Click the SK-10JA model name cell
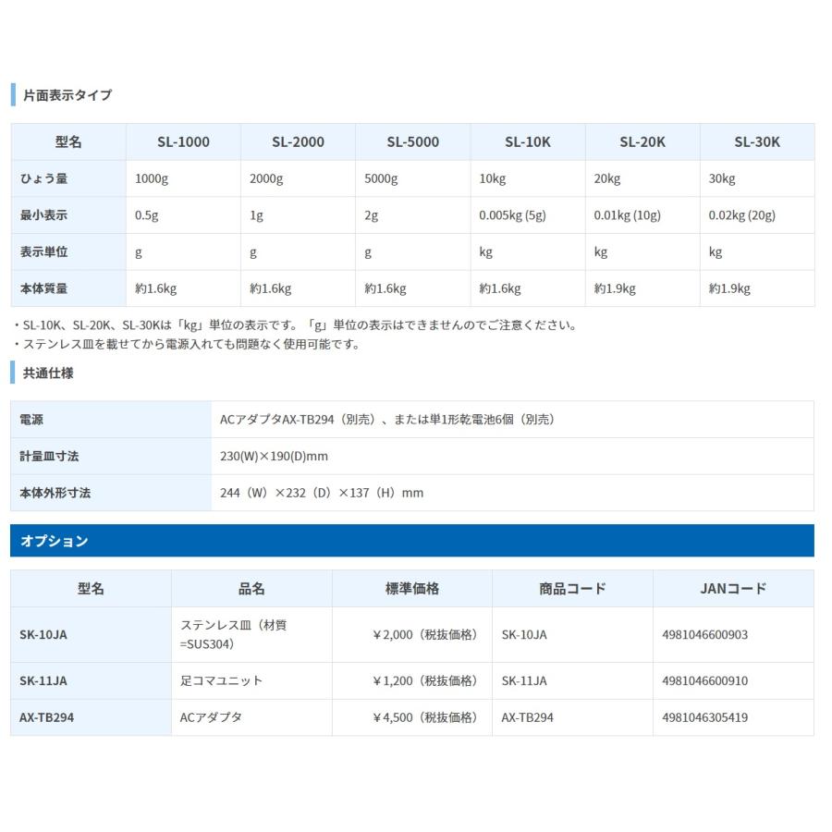The width and height of the screenshot is (832, 832). [43, 635]
